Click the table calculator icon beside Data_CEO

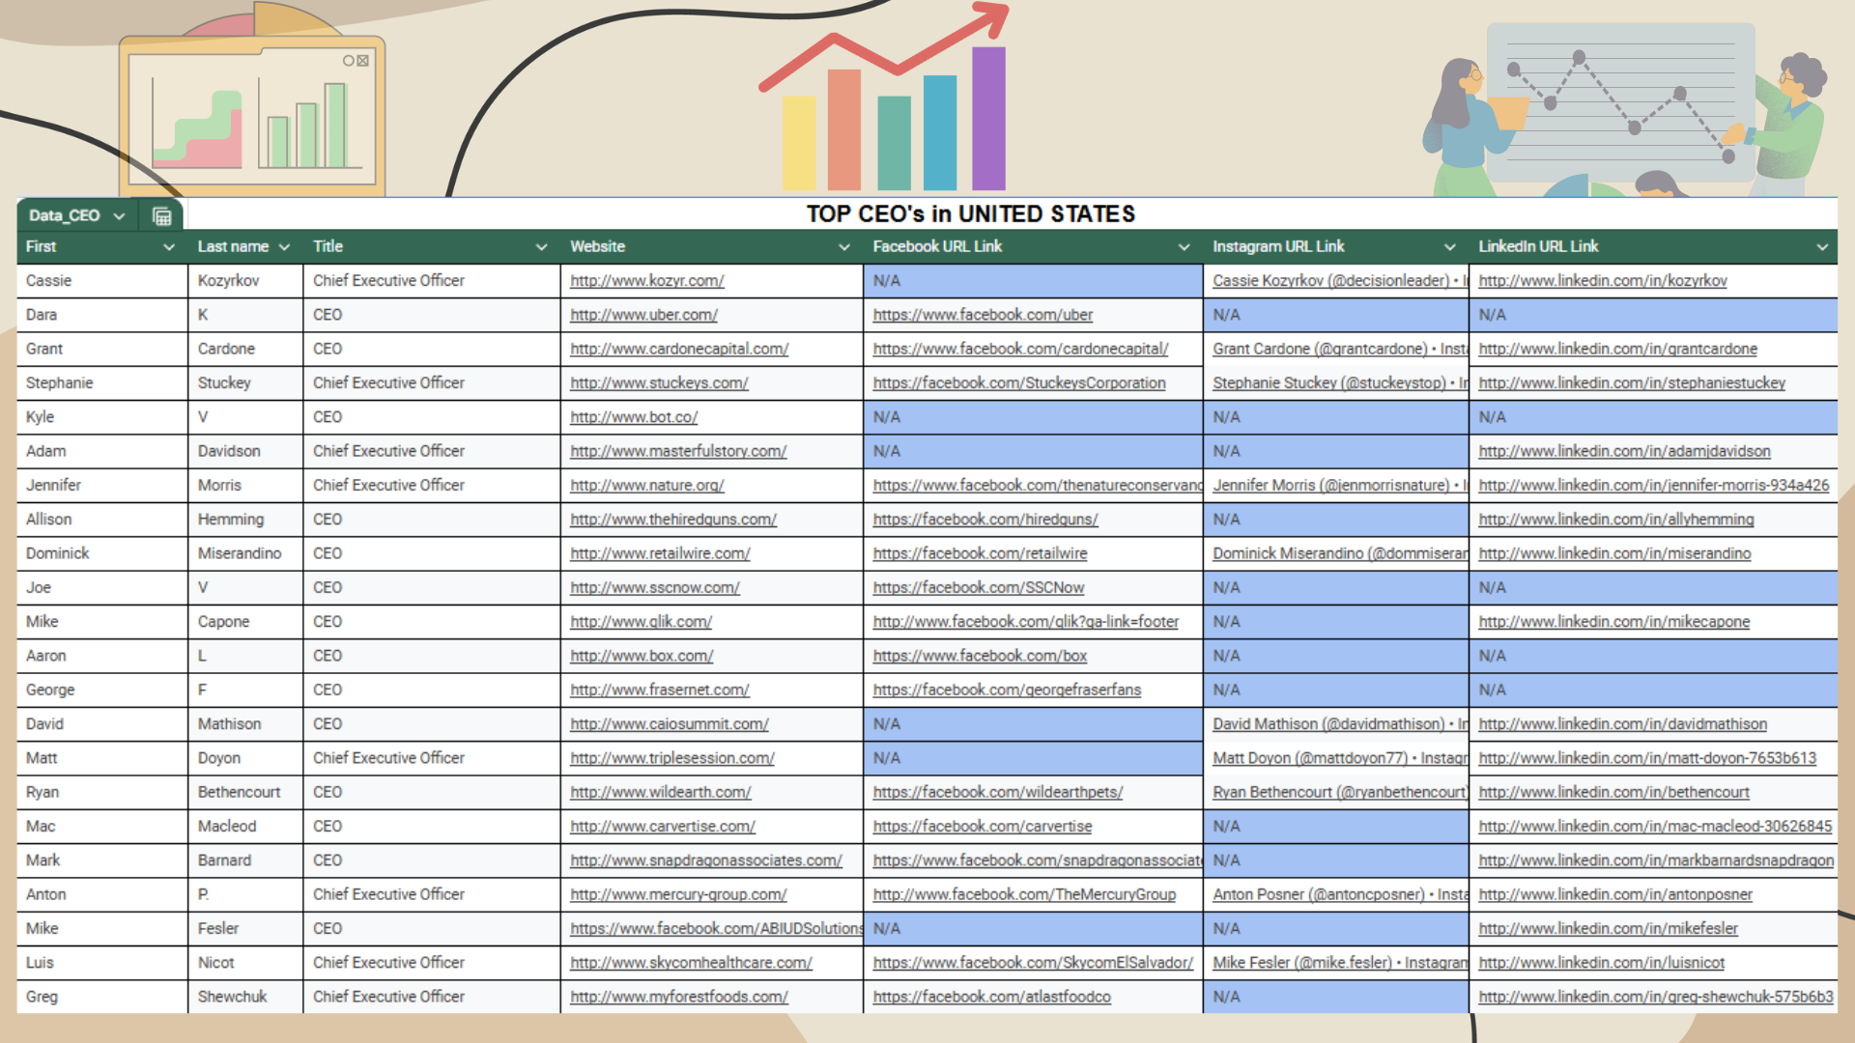click(161, 215)
